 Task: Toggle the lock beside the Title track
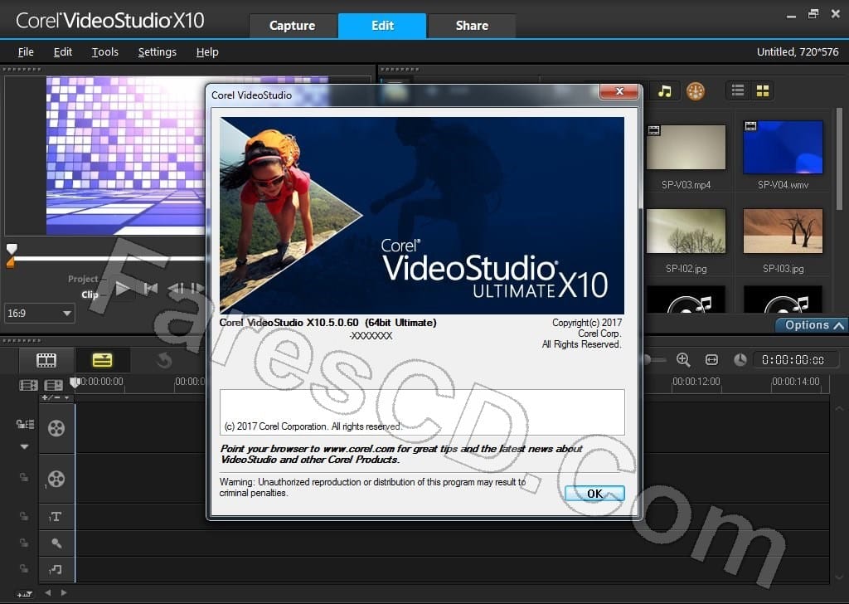point(24,516)
